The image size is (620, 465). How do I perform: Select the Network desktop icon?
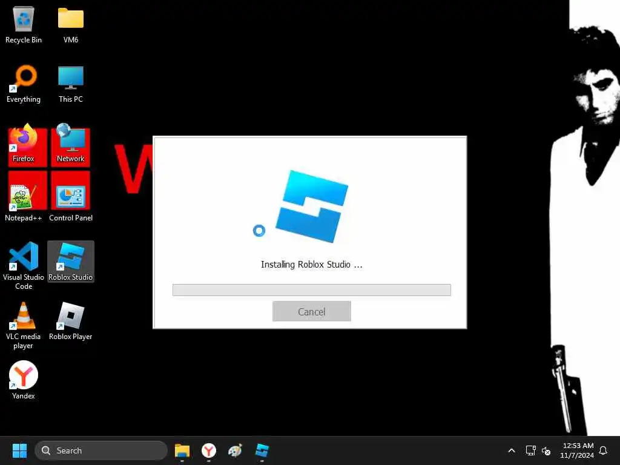pyautogui.click(x=70, y=143)
